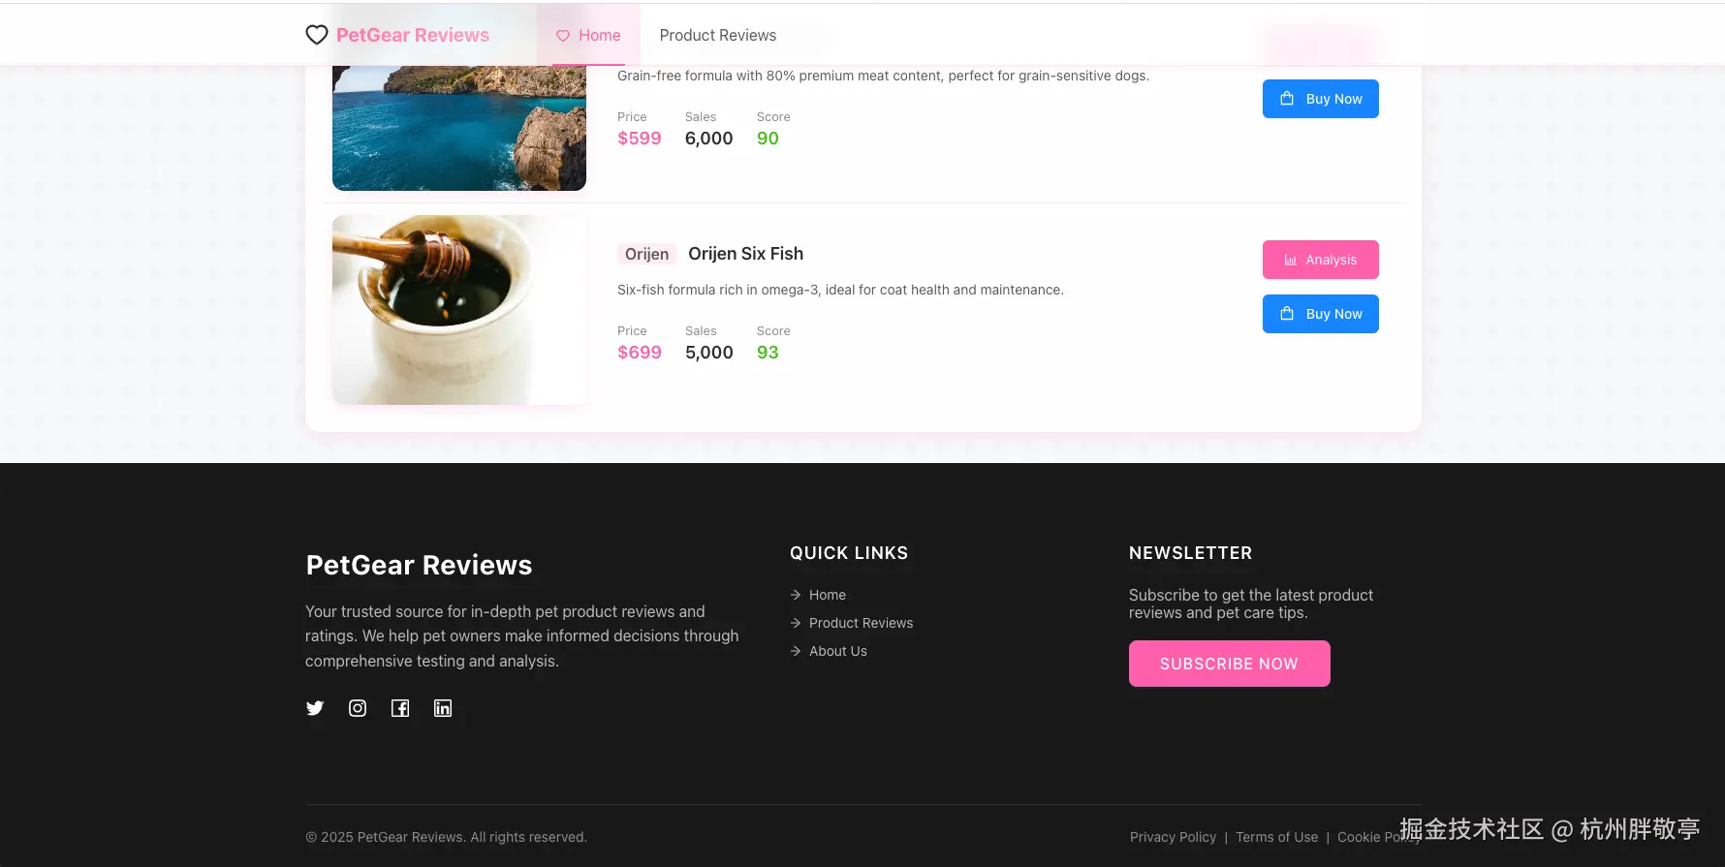Open the Instagram icon in the footer
Viewport: 1725px width, 867px height.
point(358,708)
